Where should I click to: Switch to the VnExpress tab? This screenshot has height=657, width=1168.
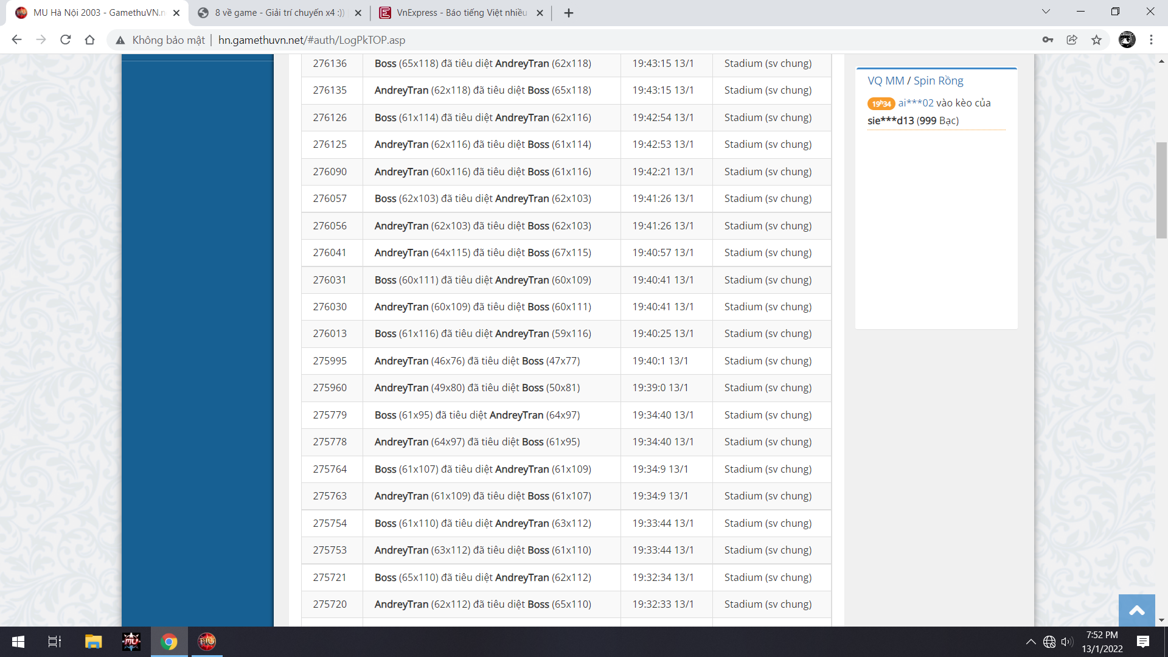click(x=461, y=13)
